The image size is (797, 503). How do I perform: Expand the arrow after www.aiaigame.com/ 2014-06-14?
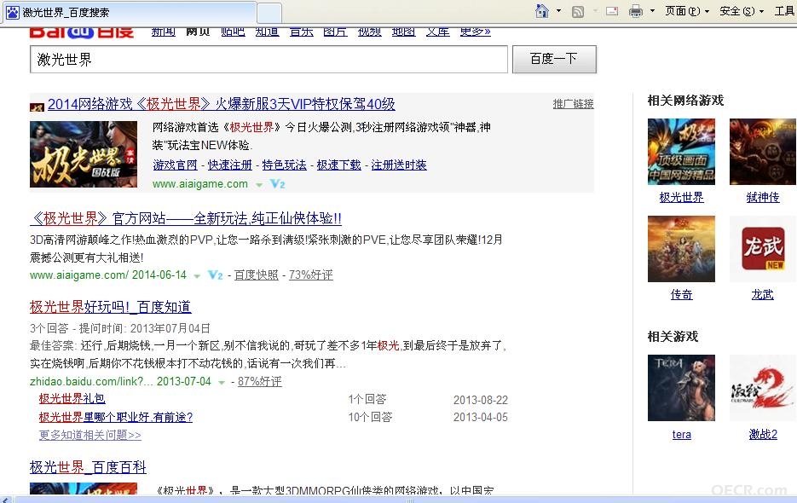197,276
